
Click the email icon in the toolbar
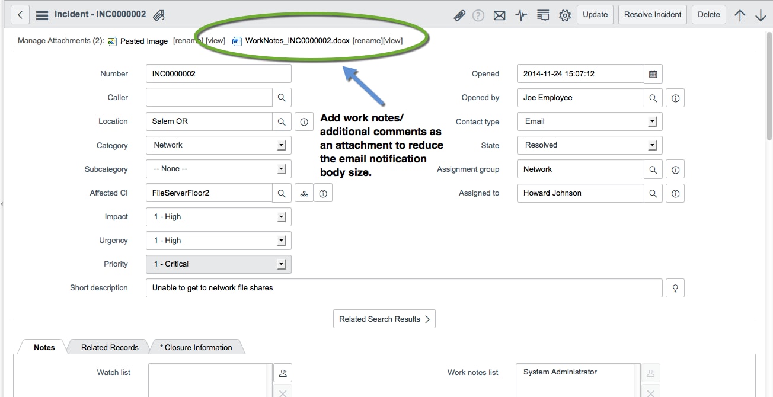pyautogui.click(x=499, y=14)
